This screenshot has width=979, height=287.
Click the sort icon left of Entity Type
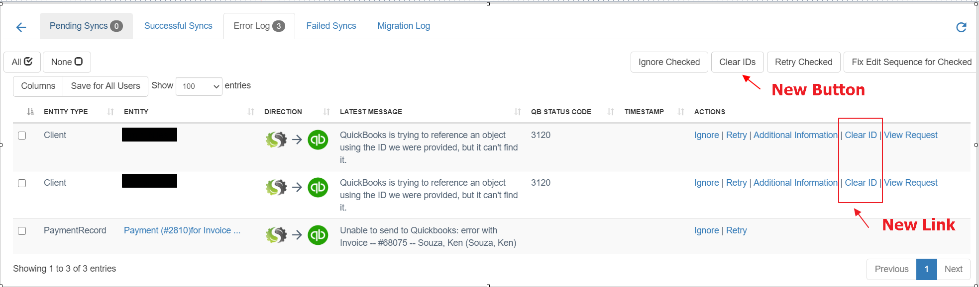click(x=30, y=112)
